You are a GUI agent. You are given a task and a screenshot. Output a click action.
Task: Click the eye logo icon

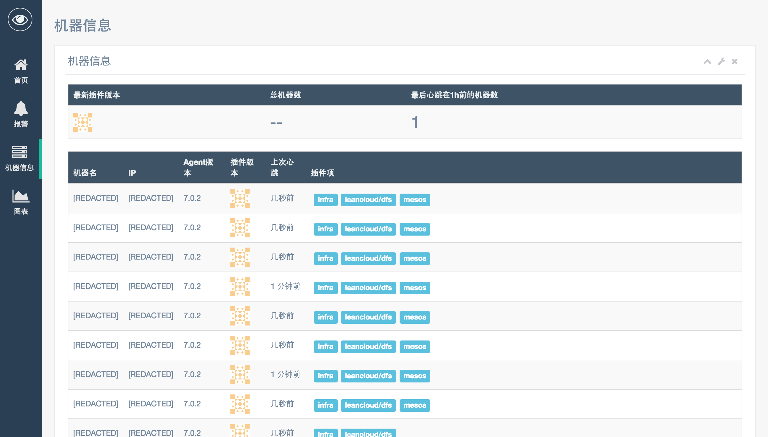pyautogui.click(x=20, y=20)
